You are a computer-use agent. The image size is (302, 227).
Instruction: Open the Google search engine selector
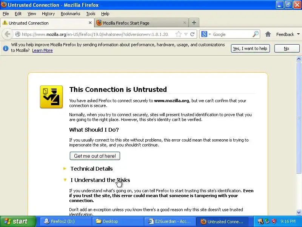pyautogui.click(x=206, y=34)
